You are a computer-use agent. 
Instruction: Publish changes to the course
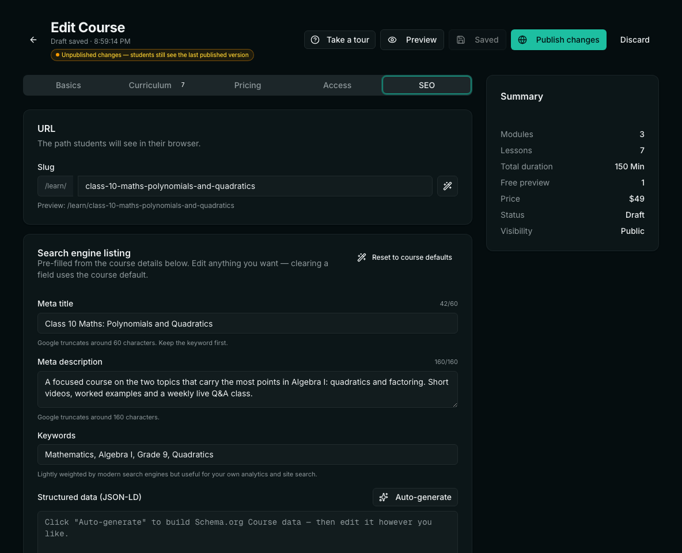pyautogui.click(x=559, y=40)
